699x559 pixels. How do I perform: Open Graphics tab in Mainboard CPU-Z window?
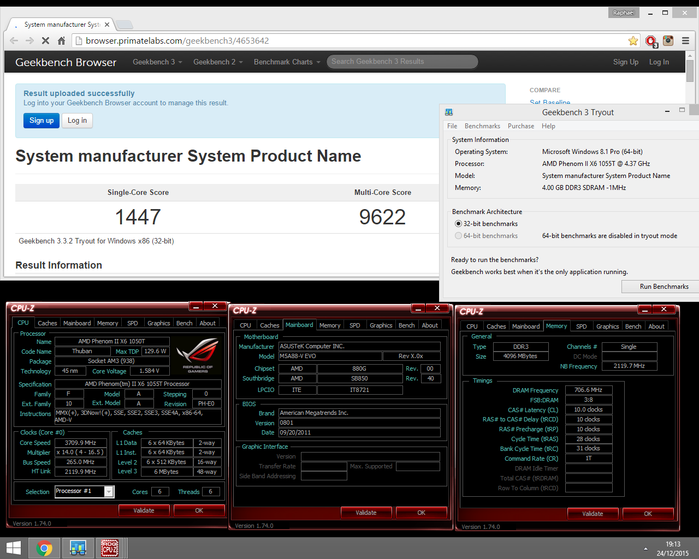point(381,325)
